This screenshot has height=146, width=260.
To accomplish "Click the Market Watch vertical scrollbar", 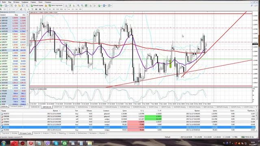I will (x=27, y=60).
